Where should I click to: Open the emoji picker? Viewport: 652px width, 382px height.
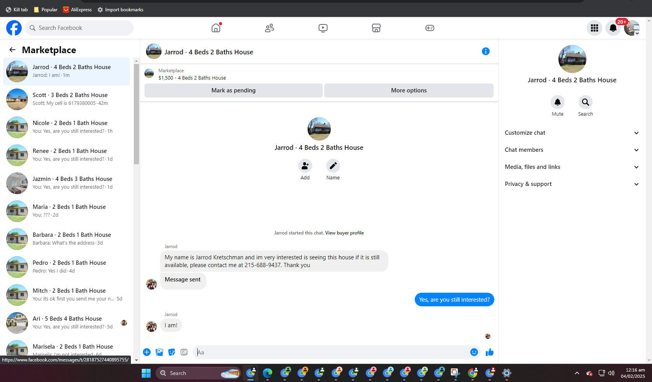(x=474, y=352)
